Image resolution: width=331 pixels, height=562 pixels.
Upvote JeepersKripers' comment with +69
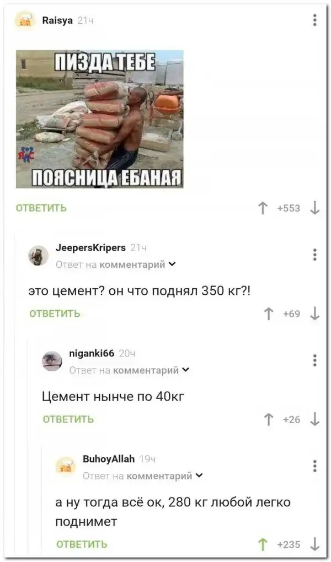pos(268,314)
